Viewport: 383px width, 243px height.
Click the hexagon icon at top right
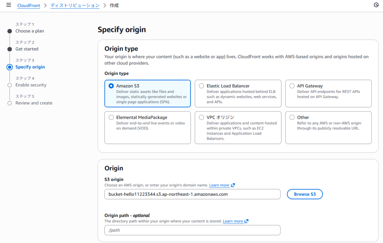click(376, 5)
